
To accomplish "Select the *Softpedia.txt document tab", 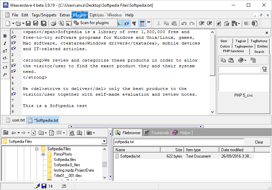I will click(x=43, y=120).
